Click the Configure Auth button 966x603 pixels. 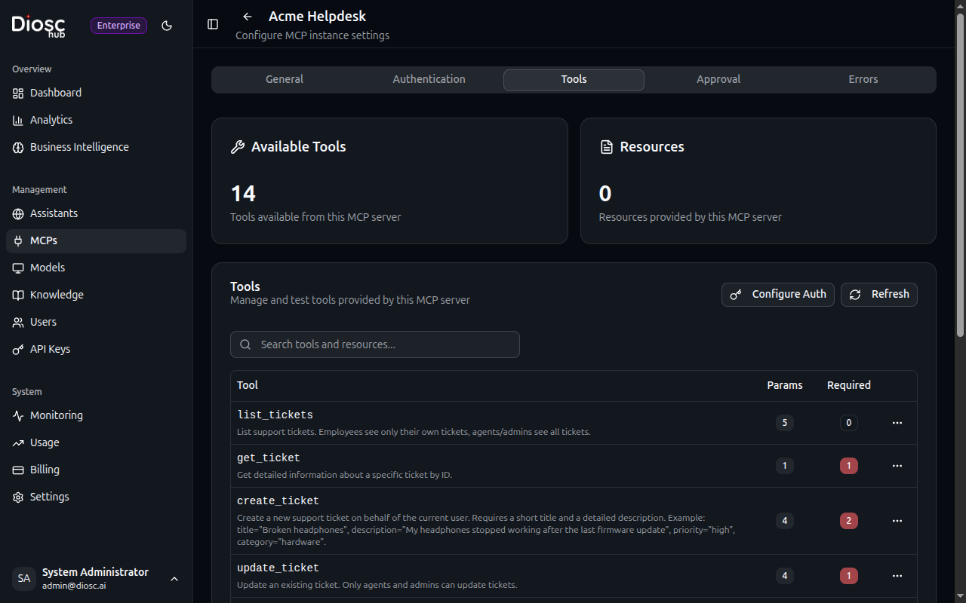coord(778,295)
